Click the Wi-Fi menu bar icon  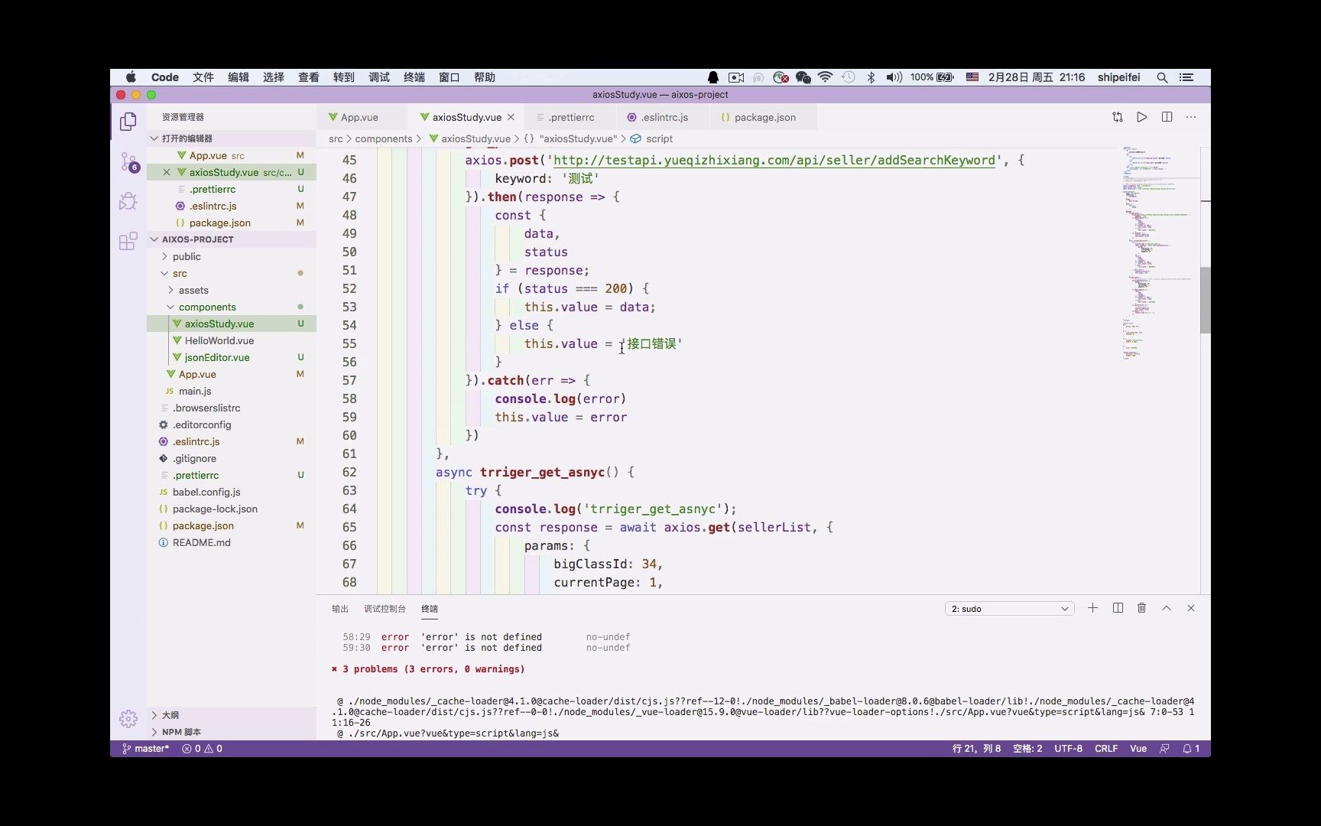[825, 77]
